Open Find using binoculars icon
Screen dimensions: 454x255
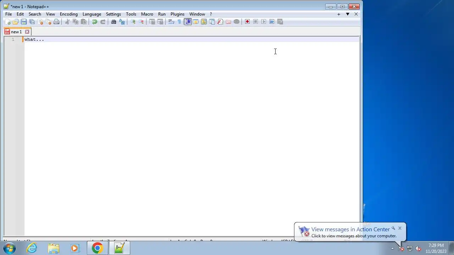click(114, 22)
